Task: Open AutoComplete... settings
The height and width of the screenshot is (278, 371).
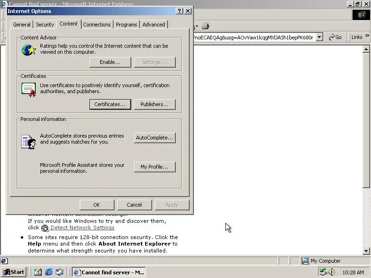Action: (x=155, y=138)
